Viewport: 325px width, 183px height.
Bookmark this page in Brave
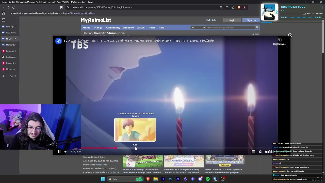pyautogui.click(x=61, y=7)
